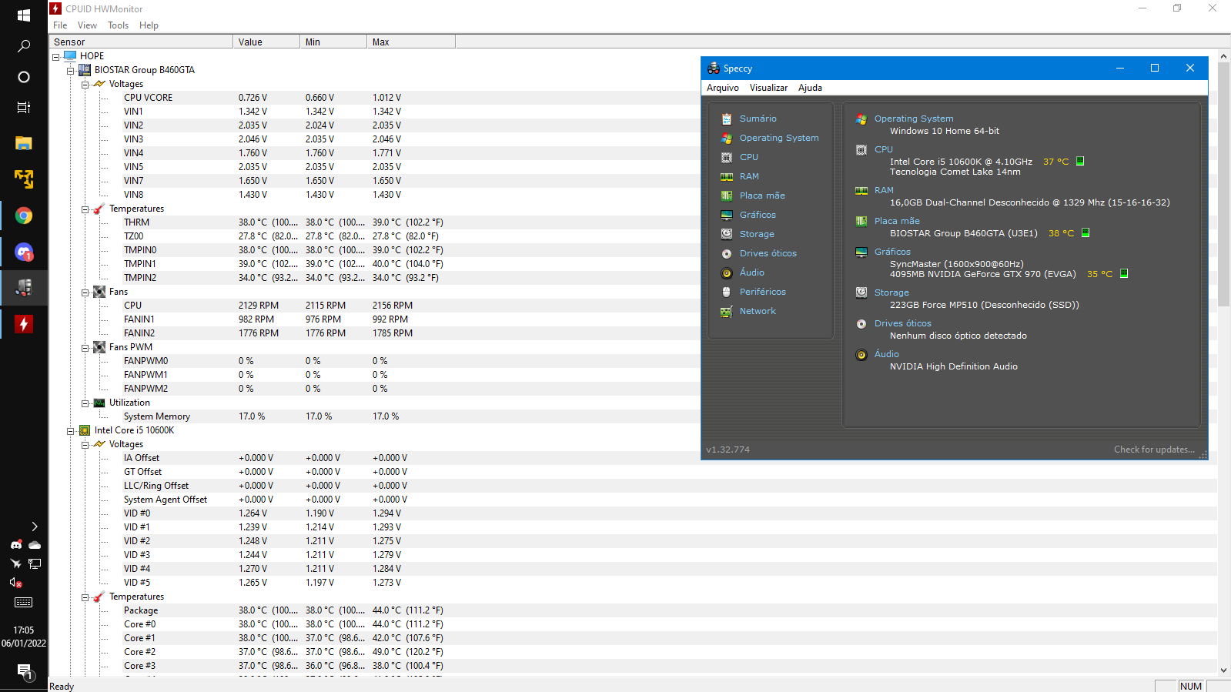
Task: Click the NUM status bar indicator
Action: click(x=1190, y=686)
